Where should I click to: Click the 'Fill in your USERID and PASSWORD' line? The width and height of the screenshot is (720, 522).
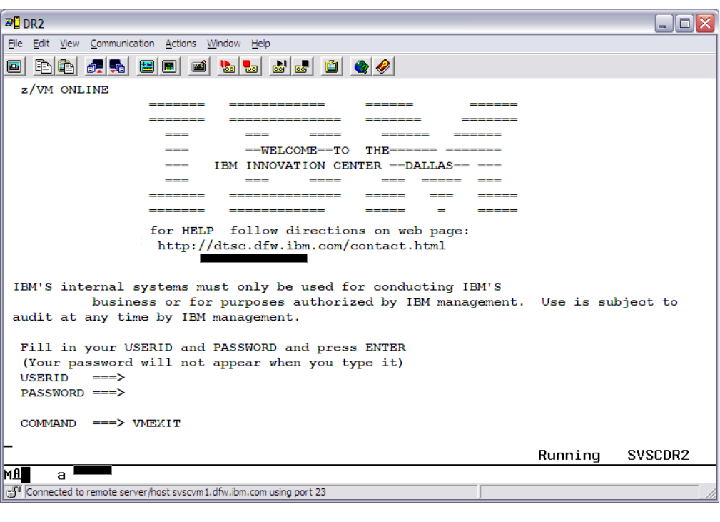213,347
